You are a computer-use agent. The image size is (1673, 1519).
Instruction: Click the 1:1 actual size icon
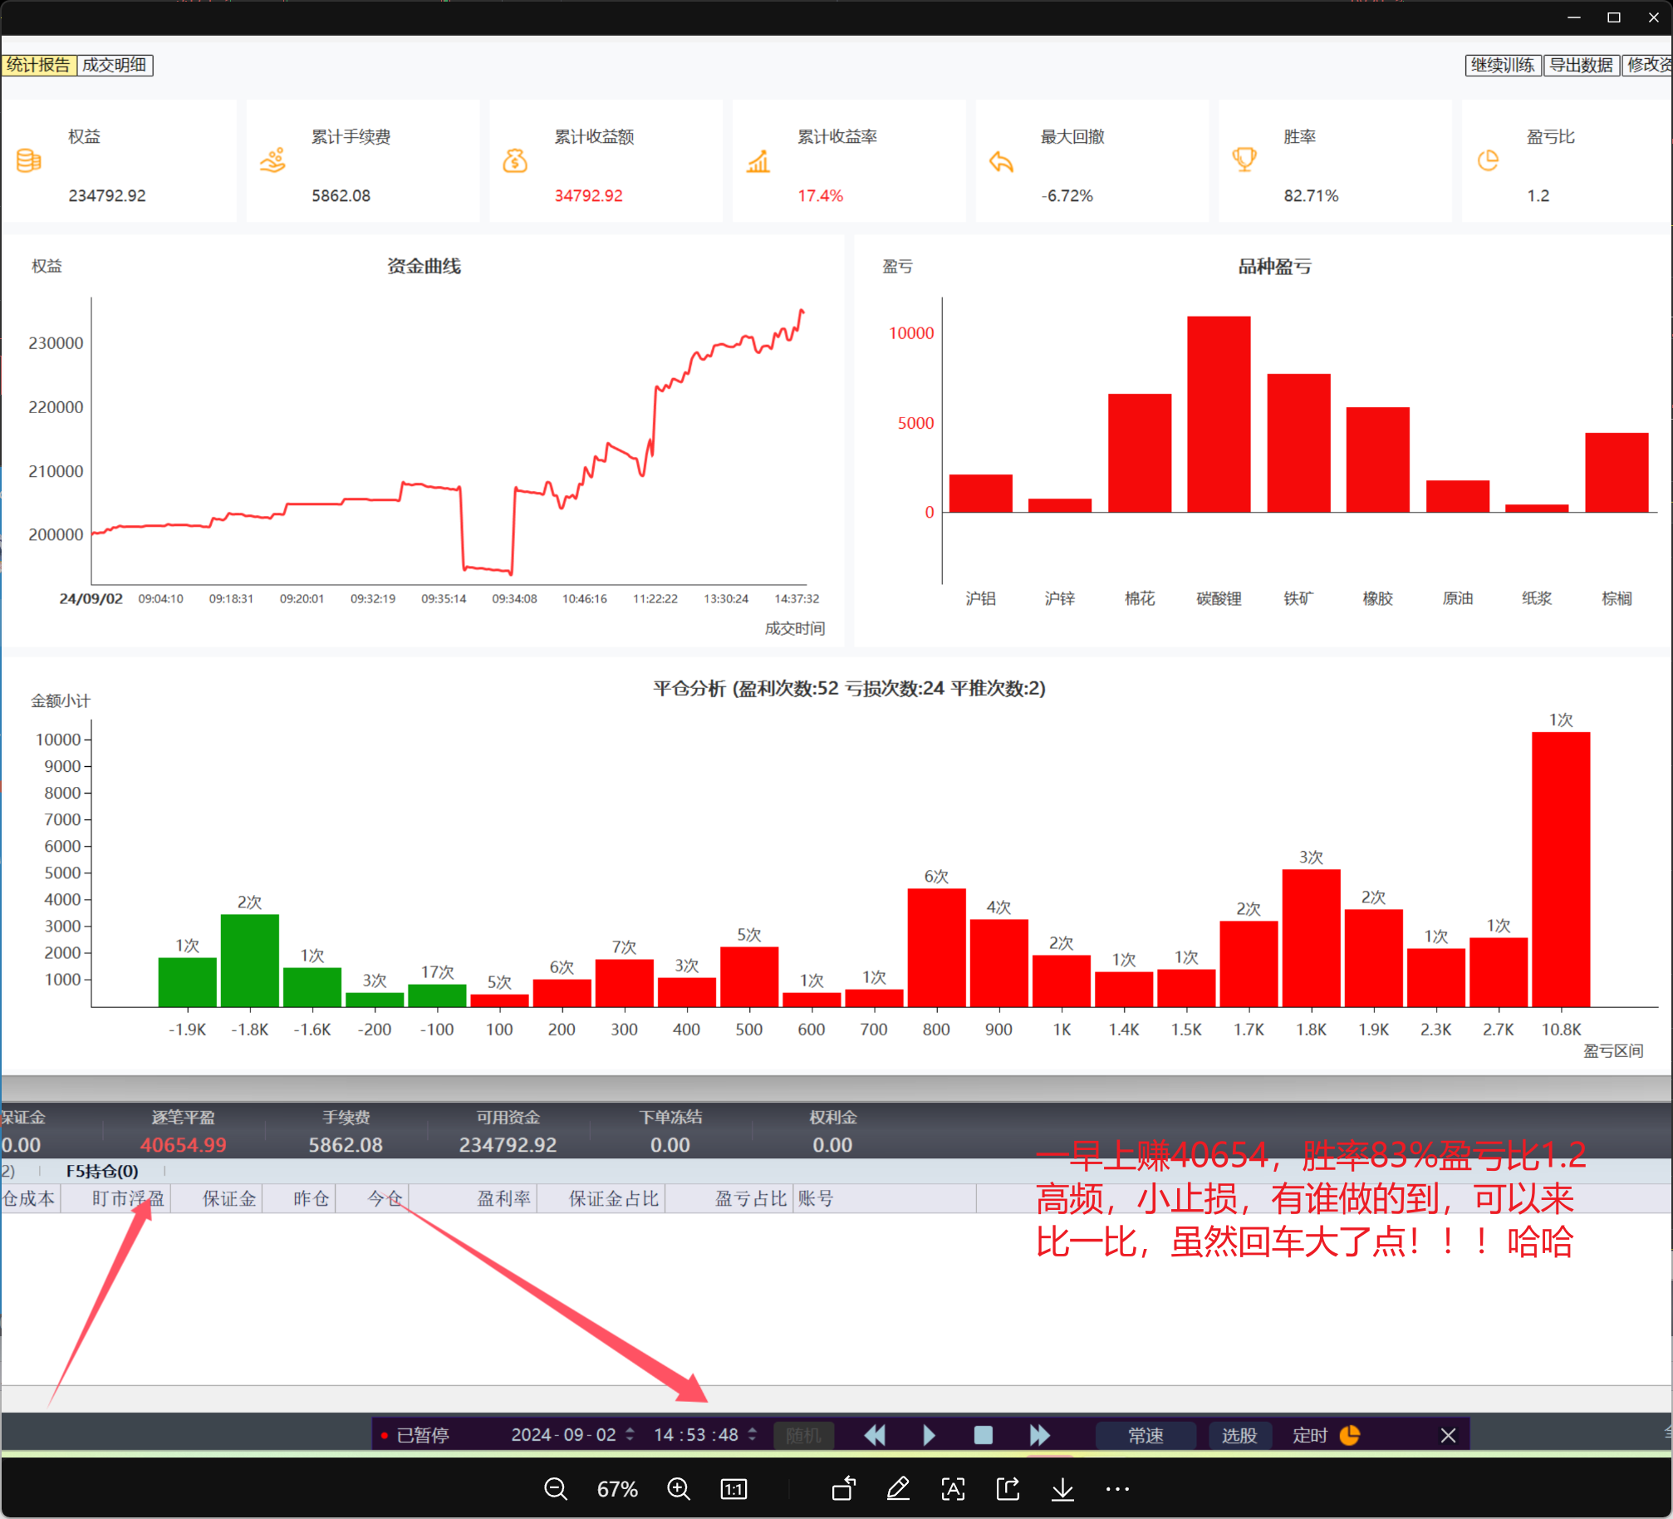733,1489
